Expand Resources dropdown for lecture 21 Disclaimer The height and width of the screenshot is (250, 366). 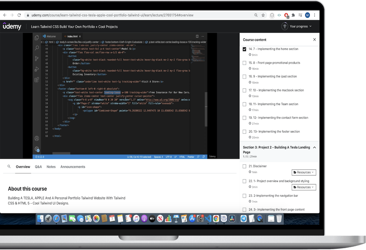(x=304, y=172)
